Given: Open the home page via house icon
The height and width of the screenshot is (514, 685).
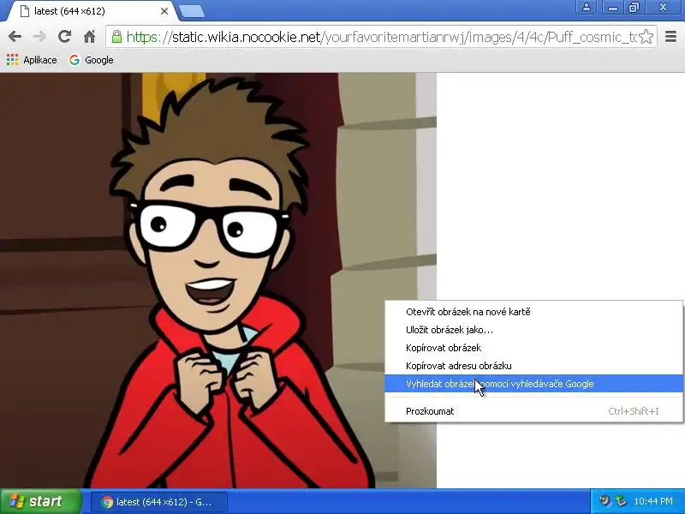Looking at the screenshot, I should pos(90,37).
